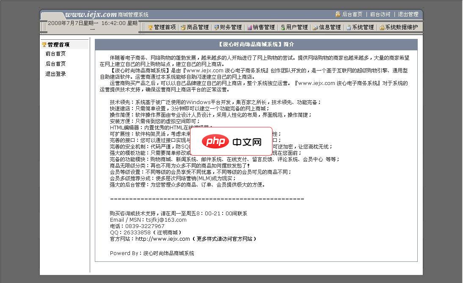Click the php中文网 logo

click(231, 141)
